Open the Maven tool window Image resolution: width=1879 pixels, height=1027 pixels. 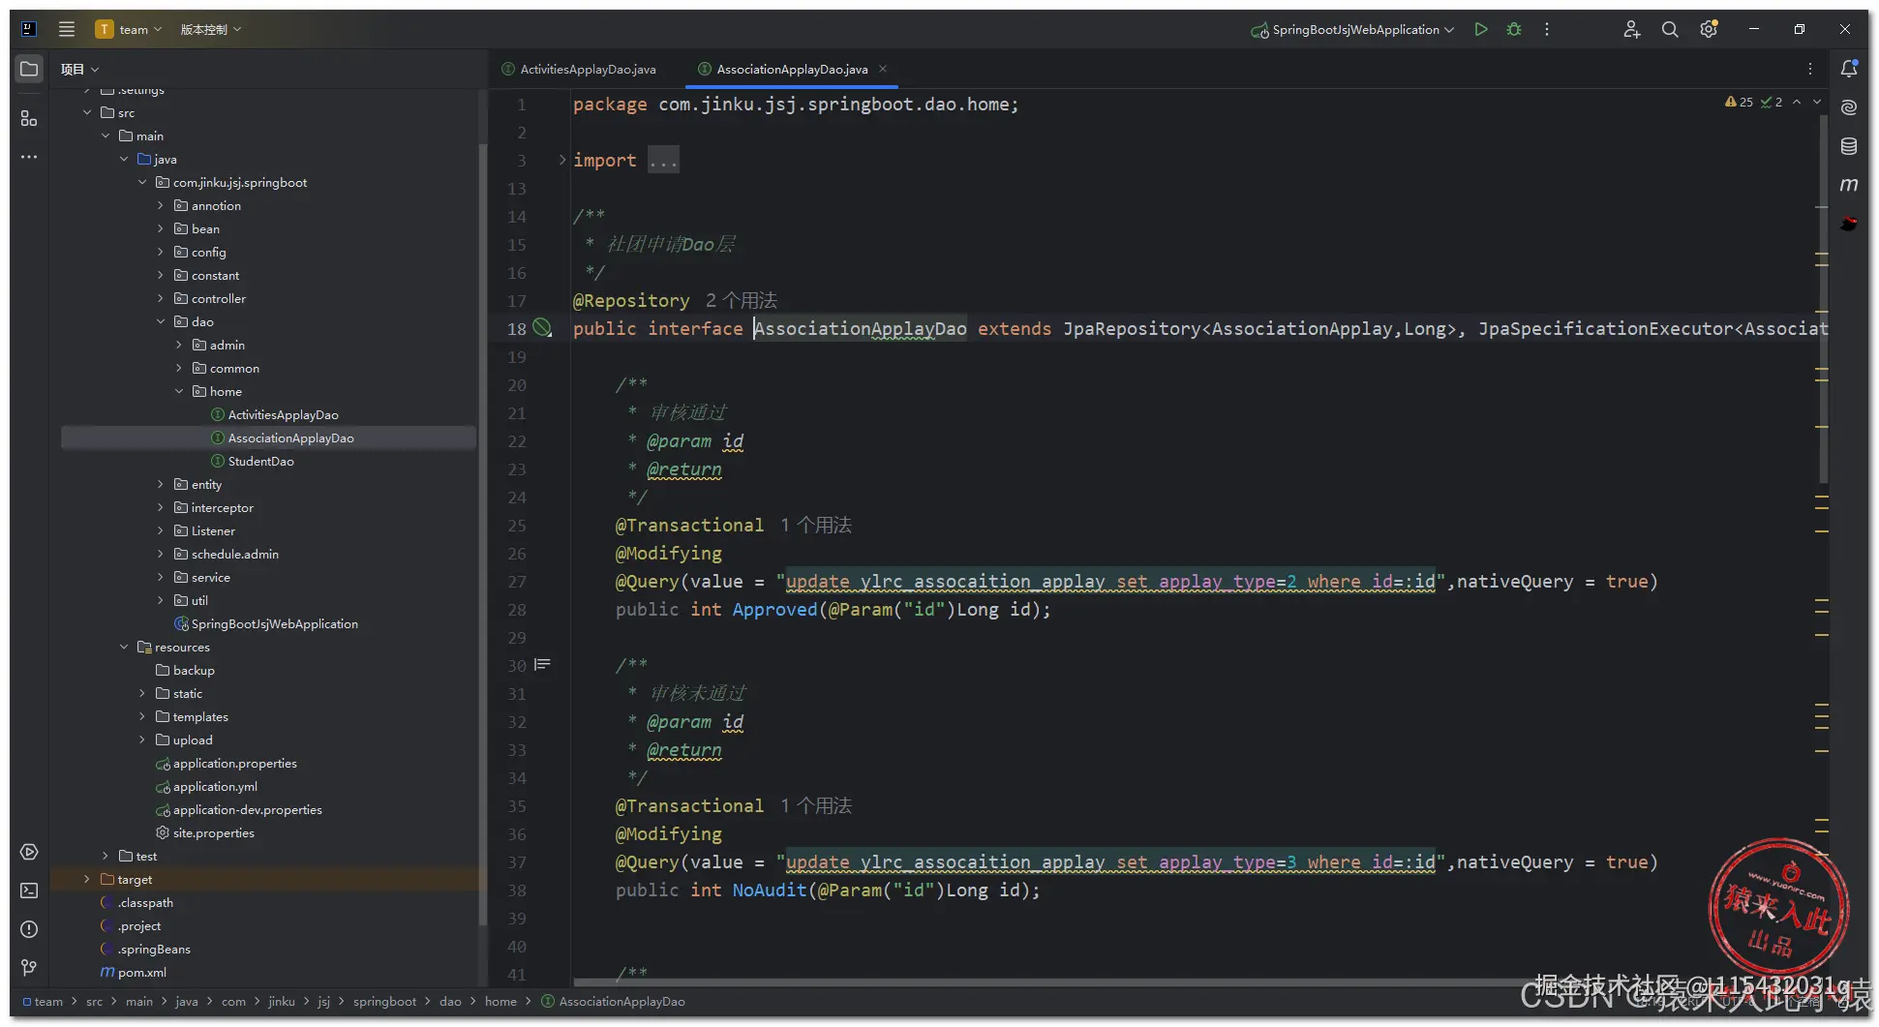click(x=1849, y=185)
